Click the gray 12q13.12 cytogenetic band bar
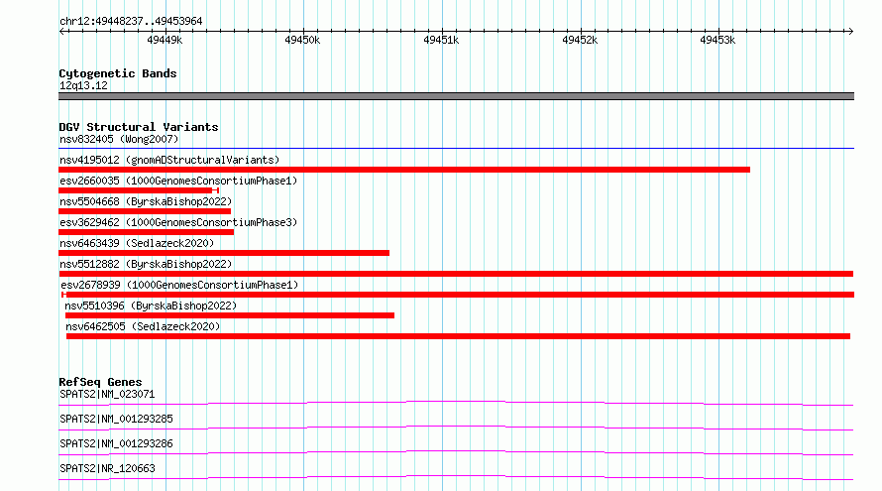 pos(456,96)
